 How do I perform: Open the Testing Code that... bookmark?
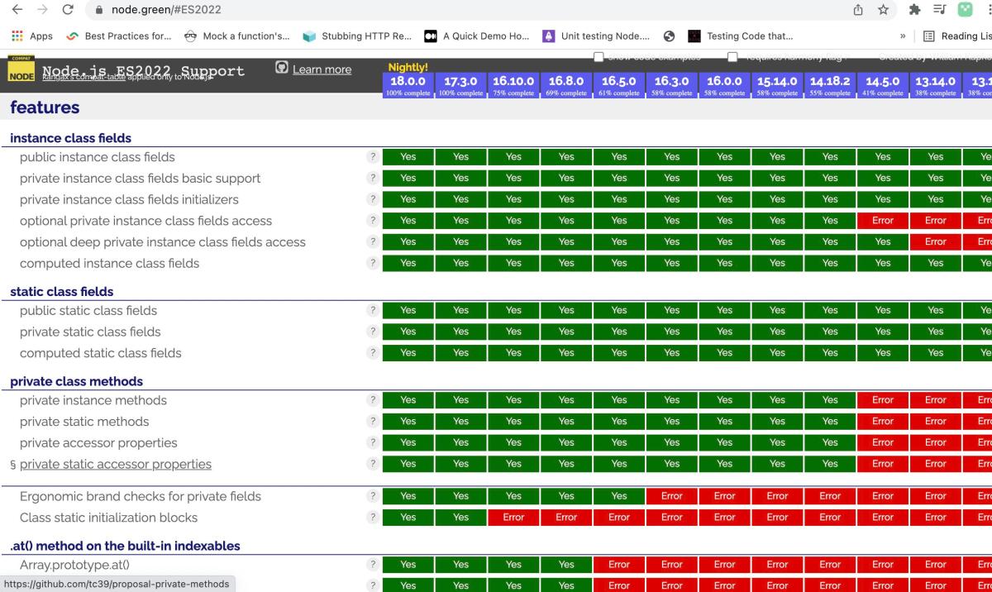(x=741, y=36)
